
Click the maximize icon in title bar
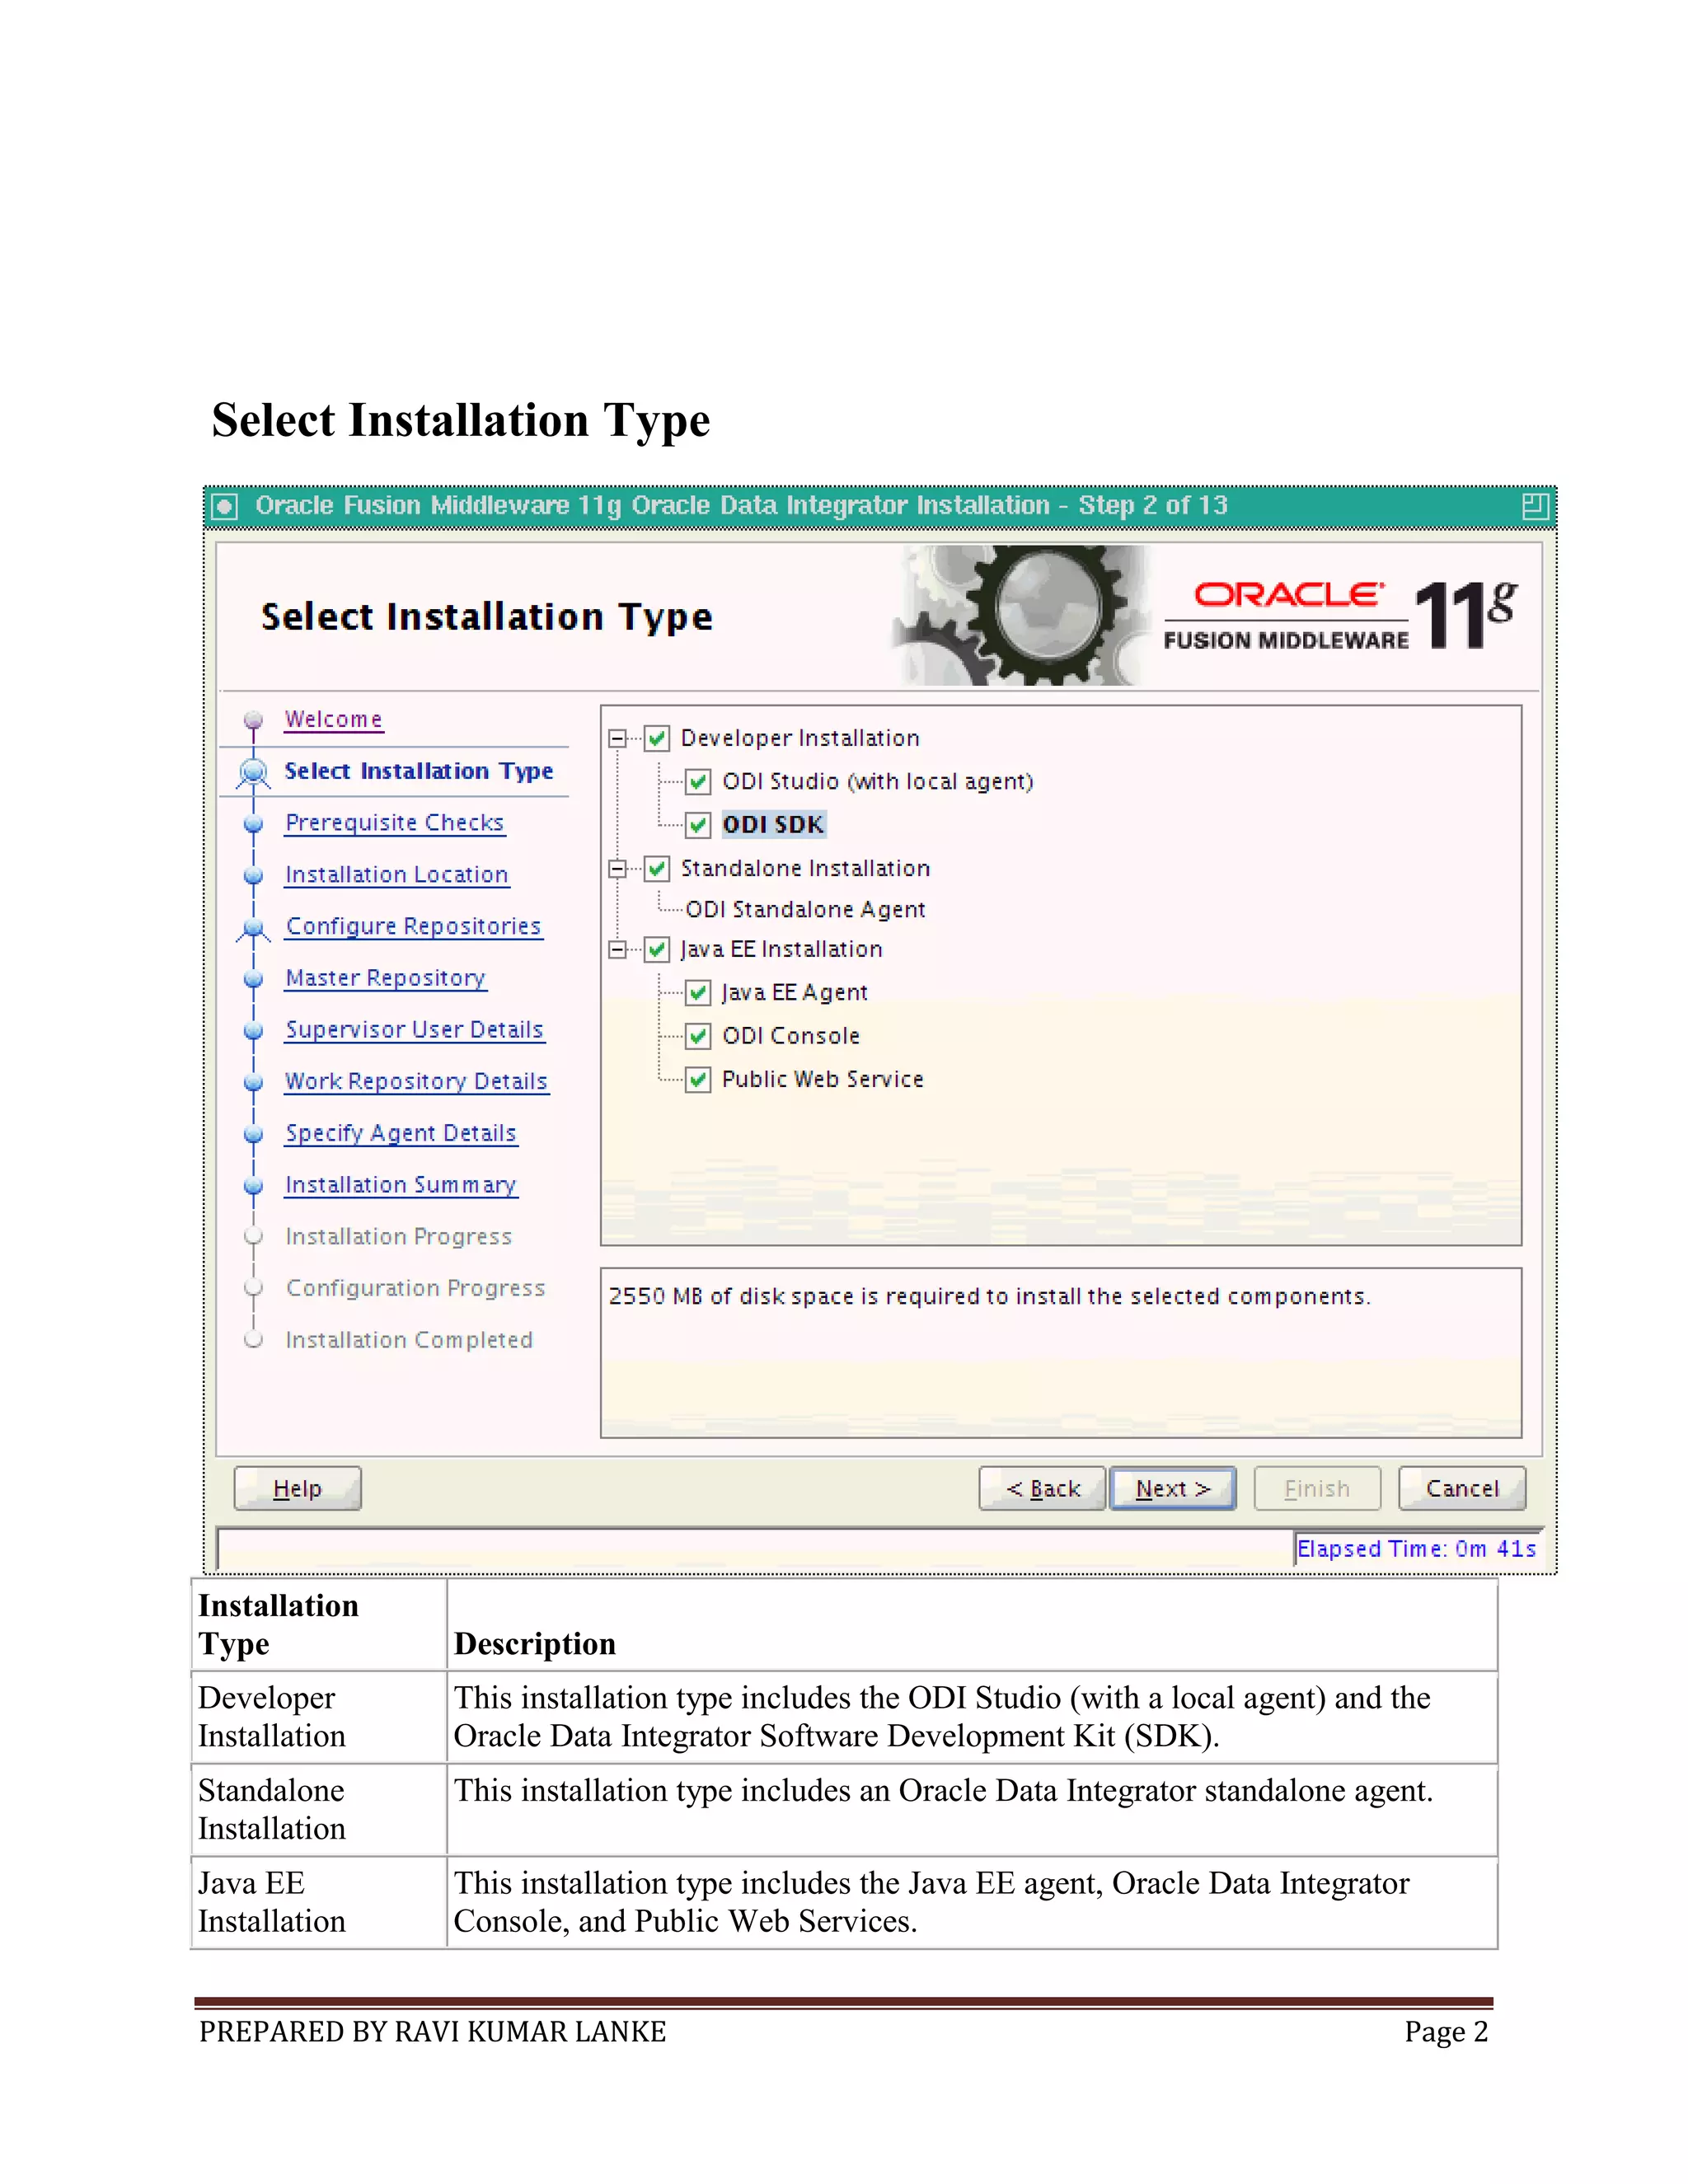[1535, 507]
